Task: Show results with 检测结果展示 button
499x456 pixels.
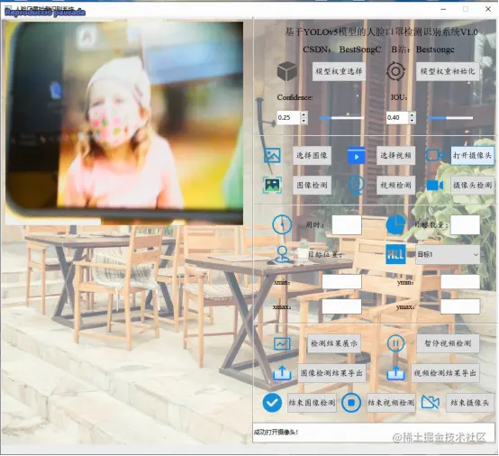Action: tap(334, 343)
